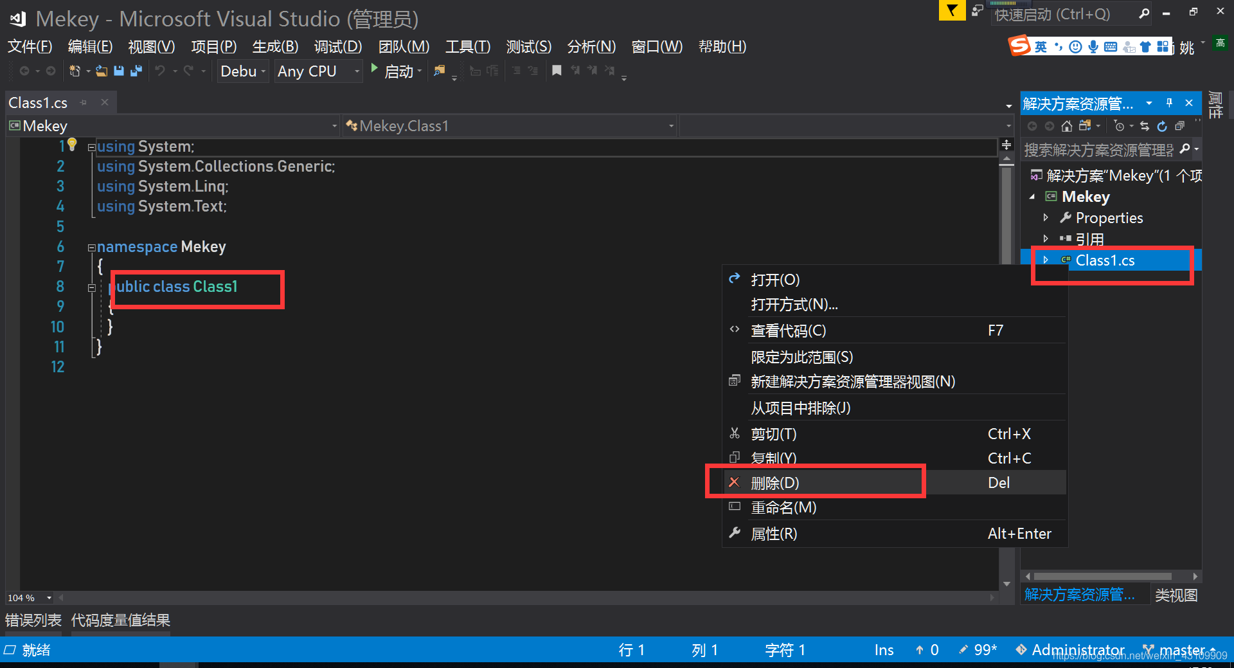Expand the Class1.cs tree node
This screenshot has width=1234, height=668.
pyautogui.click(x=1046, y=260)
